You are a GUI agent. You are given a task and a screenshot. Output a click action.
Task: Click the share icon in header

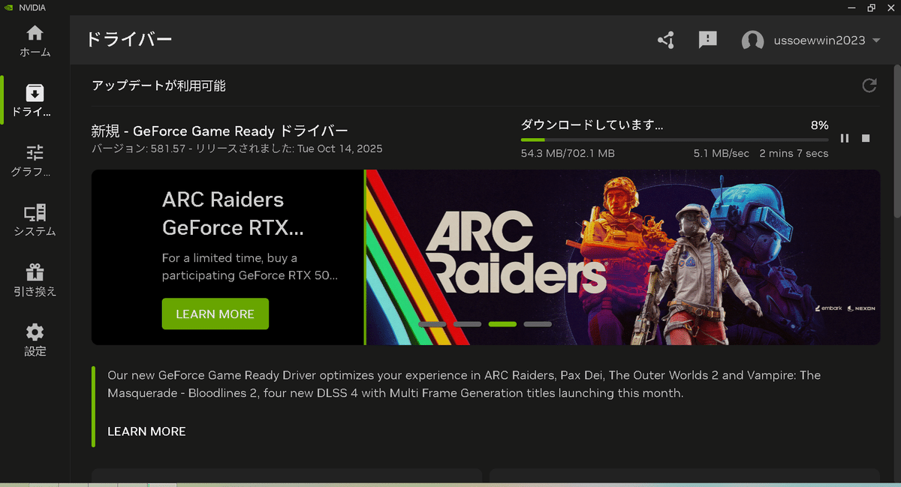click(x=665, y=41)
